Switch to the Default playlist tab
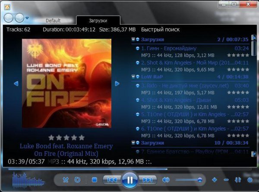The height and width of the screenshot is (192, 259). [53, 21]
